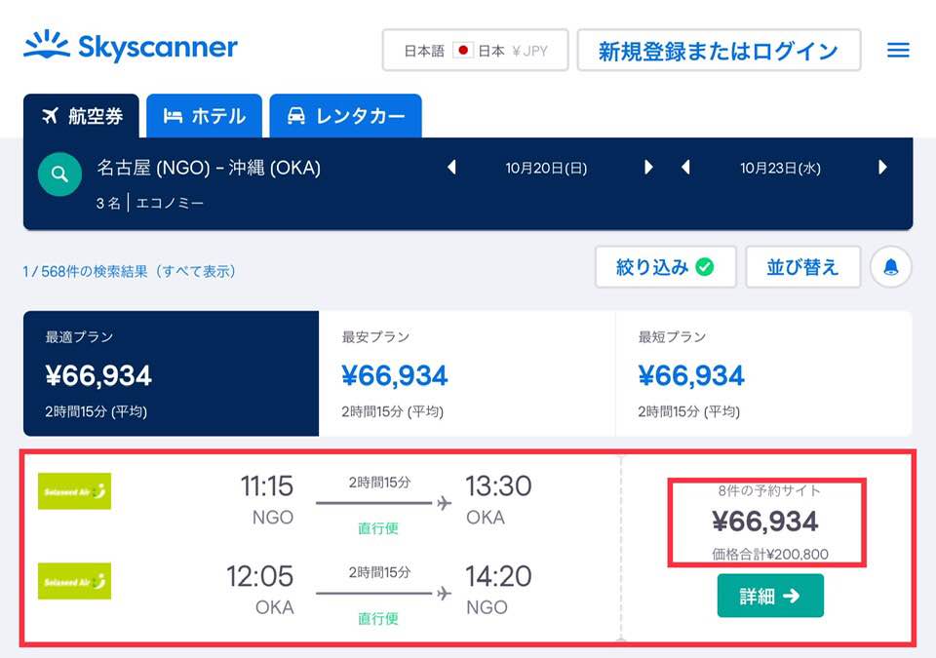This screenshot has width=936, height=658.
Task: Select the 最安プラン option
Action: [x=467, y=373]
